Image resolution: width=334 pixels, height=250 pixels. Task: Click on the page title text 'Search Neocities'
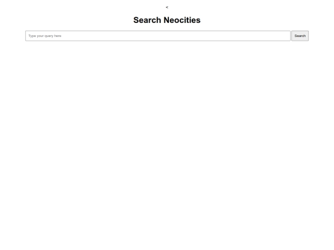click(167, 20)
